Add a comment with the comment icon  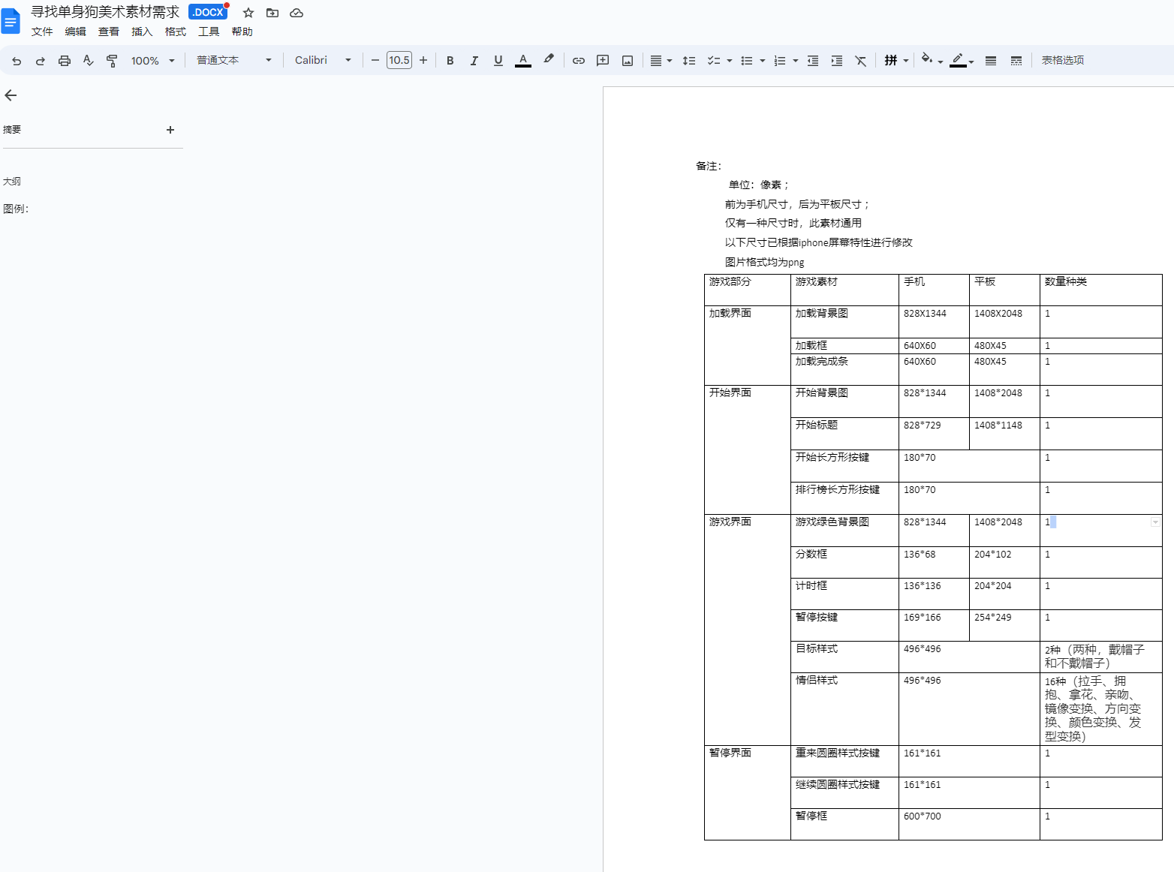[603, 61]
